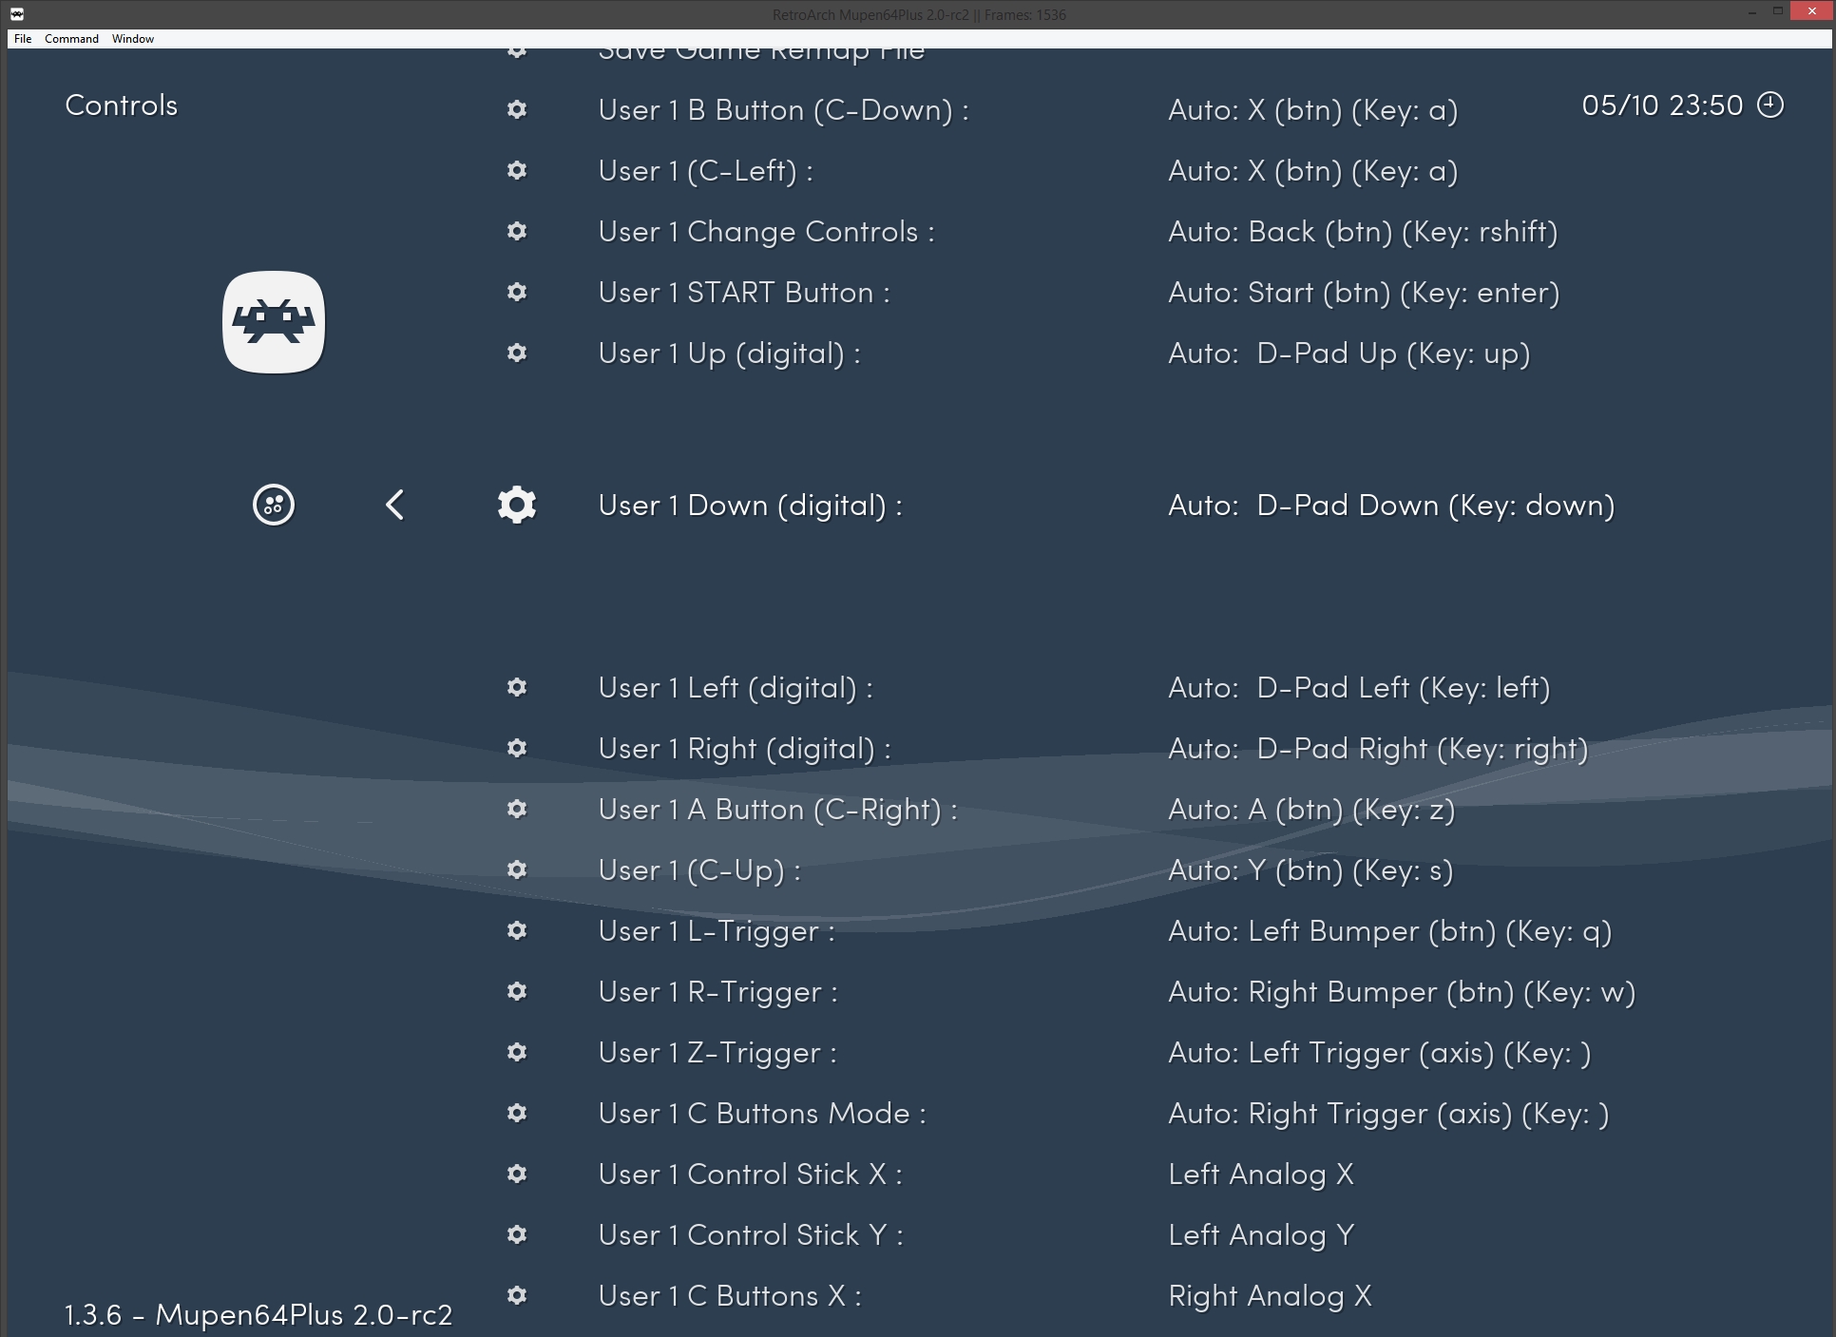Click the 'Right Analog X' value
This screenshot has height=1337, width=1836.
[x=1270, y=1297]
